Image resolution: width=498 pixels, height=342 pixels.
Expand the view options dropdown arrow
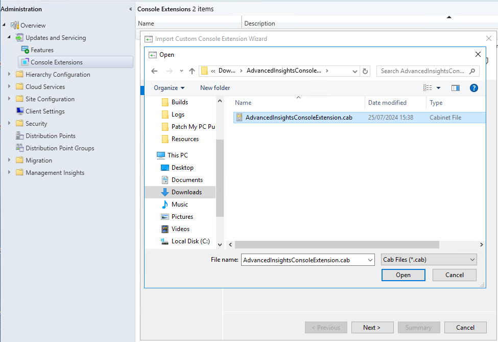click(438, 88)
